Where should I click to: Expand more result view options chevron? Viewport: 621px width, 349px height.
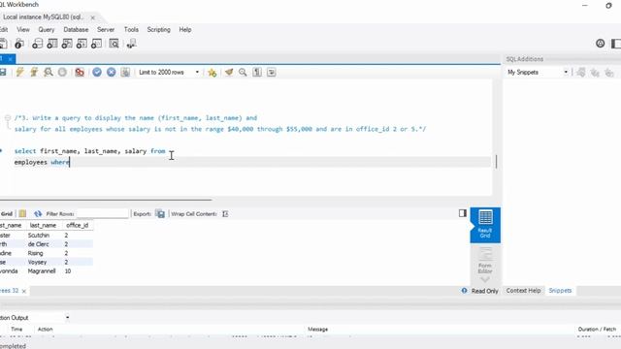point(485,279)
